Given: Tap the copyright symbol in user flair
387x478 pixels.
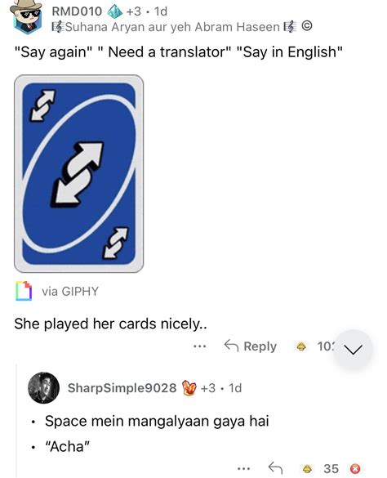Looking at the screenshot, I should pos(307,26).
